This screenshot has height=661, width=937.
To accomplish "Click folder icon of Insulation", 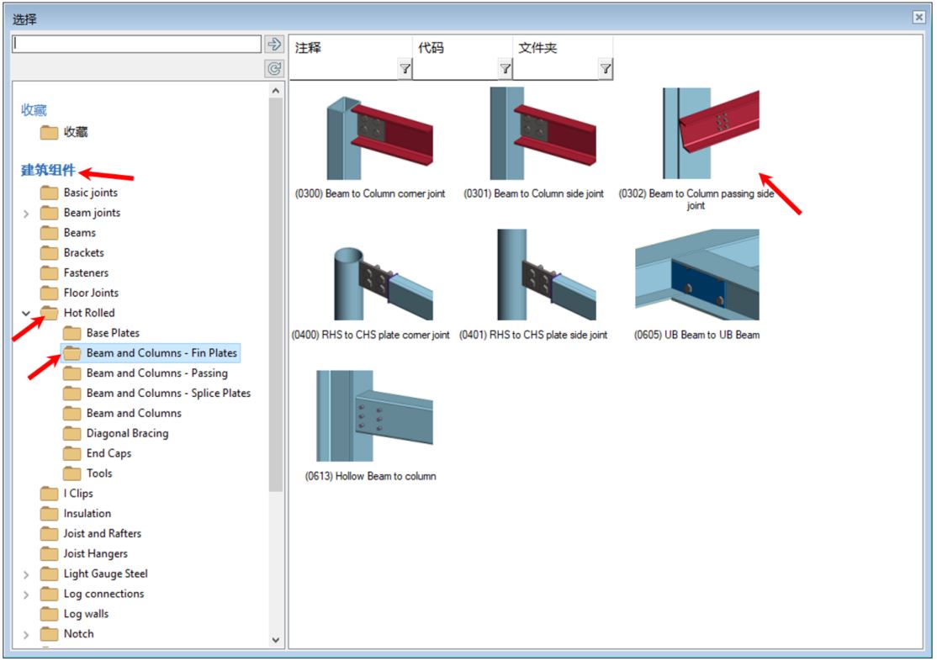I will click(x=49, y=514).
